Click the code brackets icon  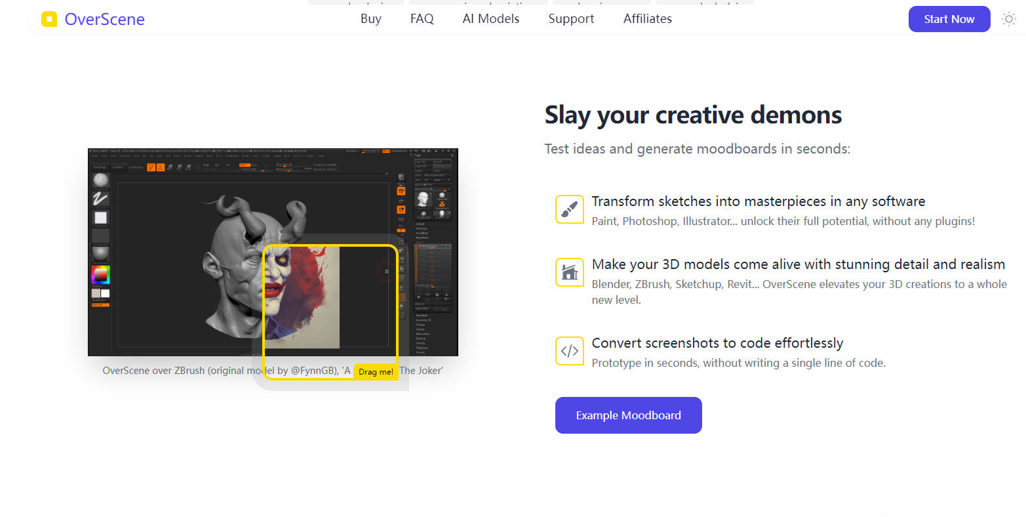coord(569,351)
